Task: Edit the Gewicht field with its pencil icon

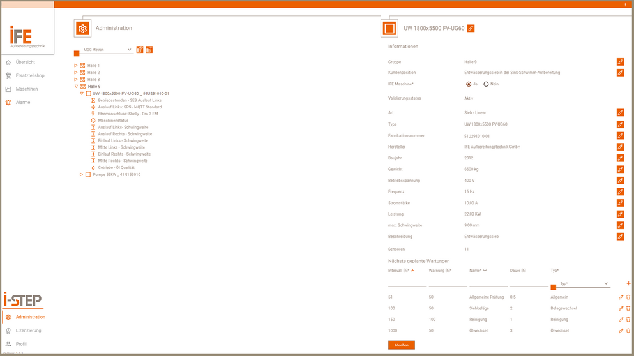Action: point(620,169)
